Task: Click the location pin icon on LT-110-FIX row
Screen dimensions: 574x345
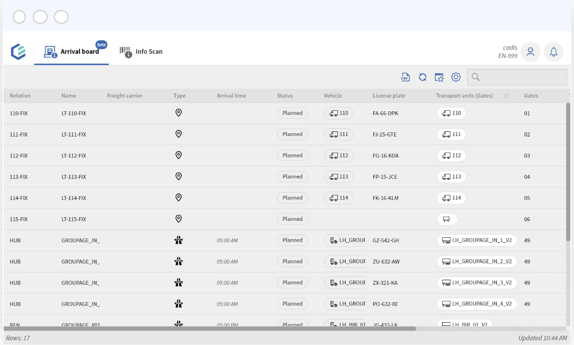Action: (179, 113)
